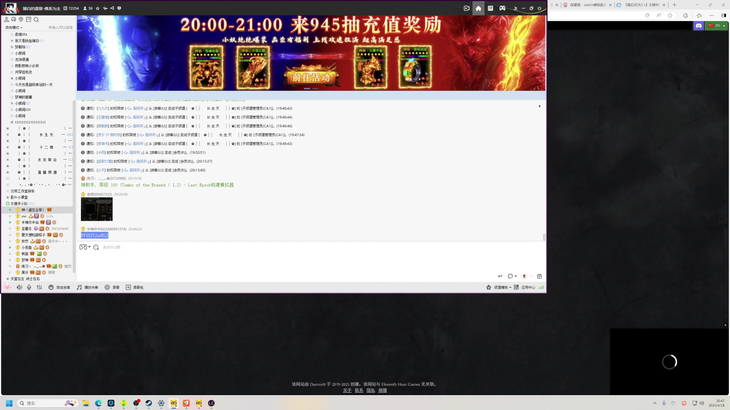Screen dimensions: 730x410
Task: Click the chat area vertical scrollbar
Action: pyautogui.click(x=544, y=237)
